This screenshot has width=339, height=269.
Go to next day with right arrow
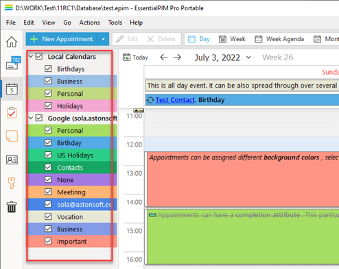177,57
